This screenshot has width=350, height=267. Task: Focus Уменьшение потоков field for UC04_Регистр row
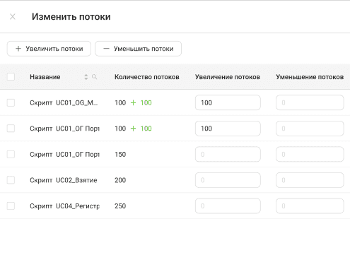pos(310,206)
